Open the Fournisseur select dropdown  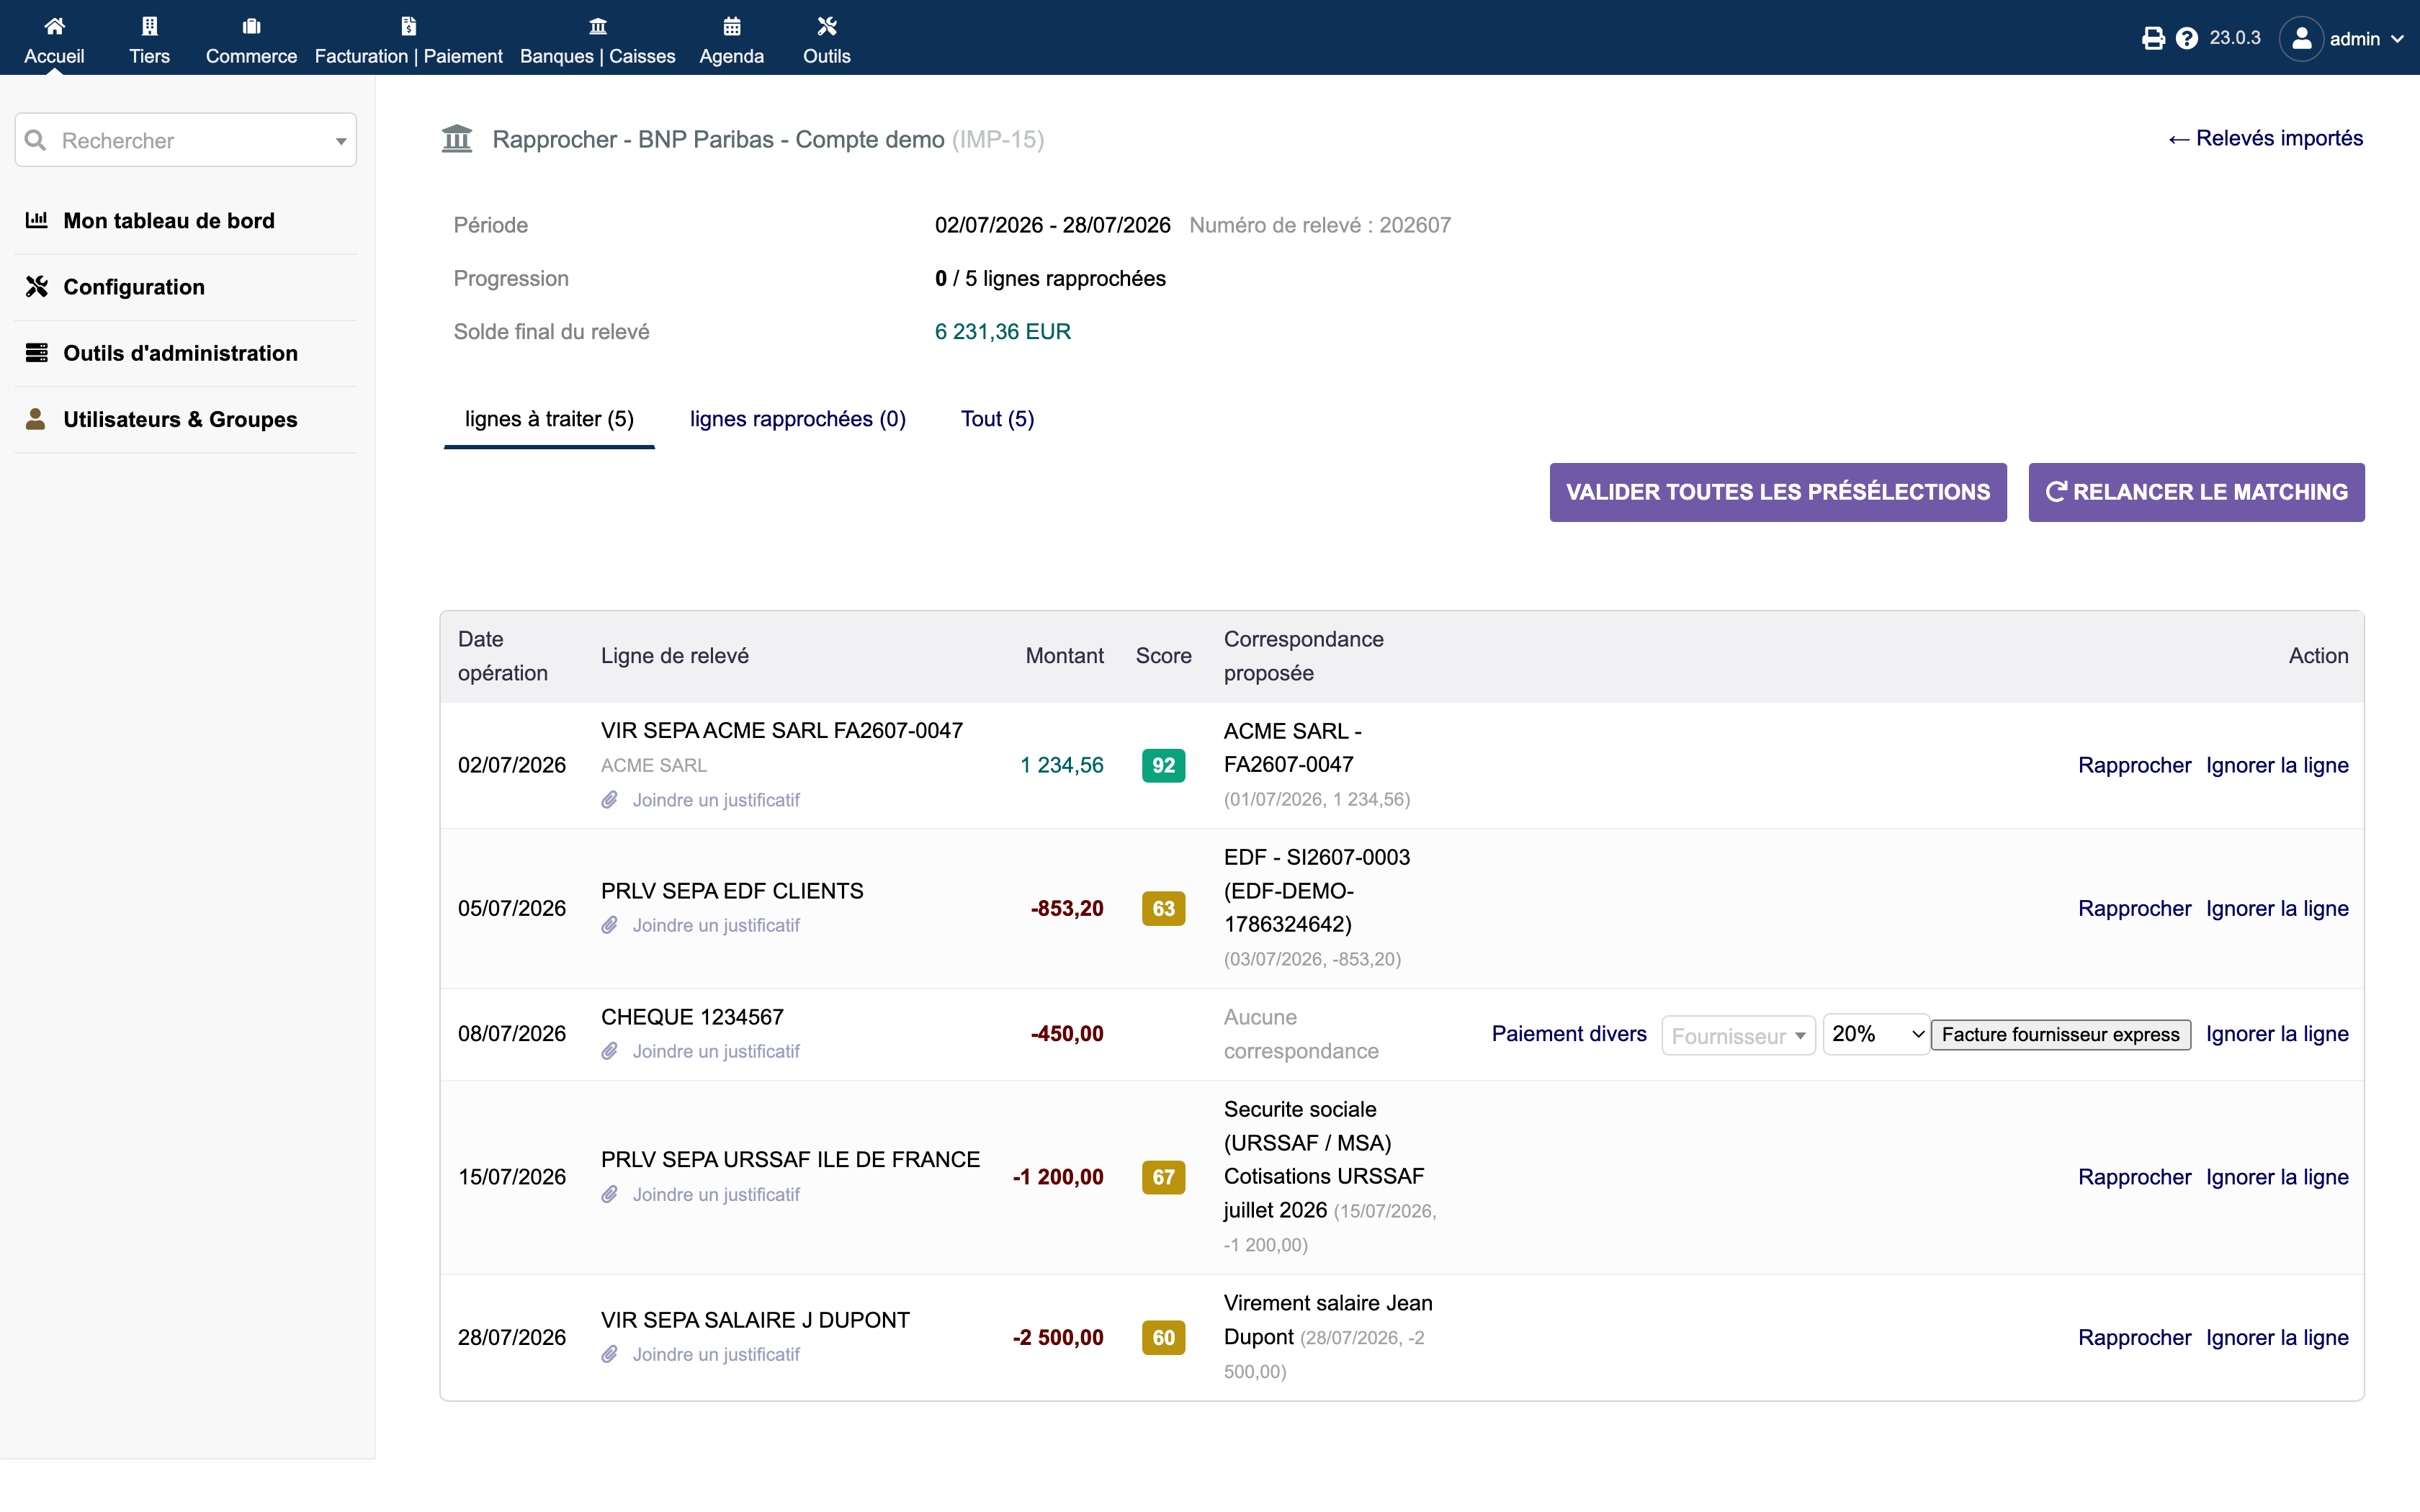point(1738,1035)
